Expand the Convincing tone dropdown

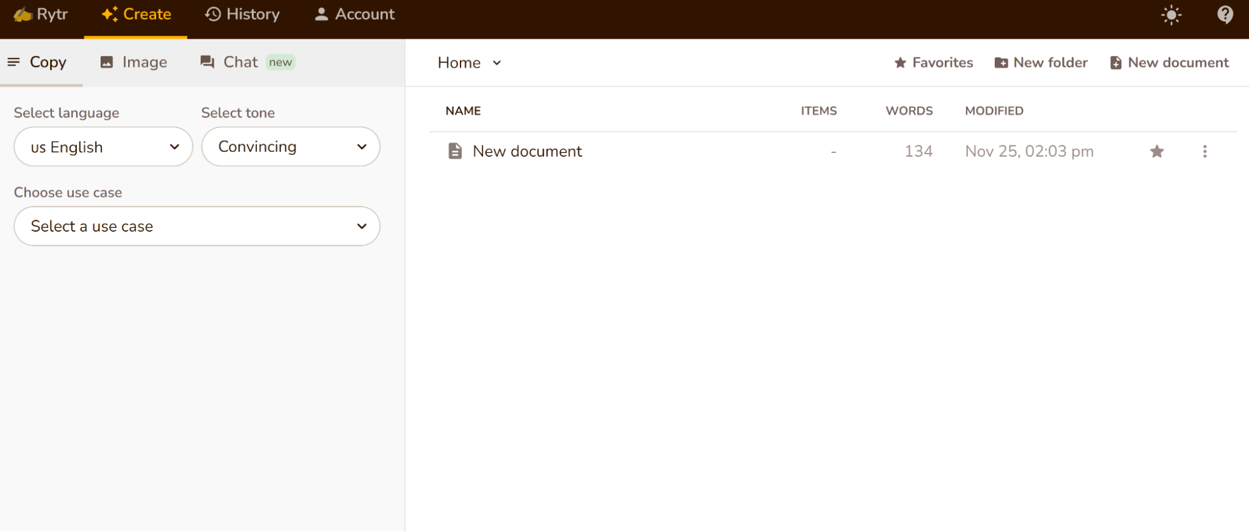[291, 147]
